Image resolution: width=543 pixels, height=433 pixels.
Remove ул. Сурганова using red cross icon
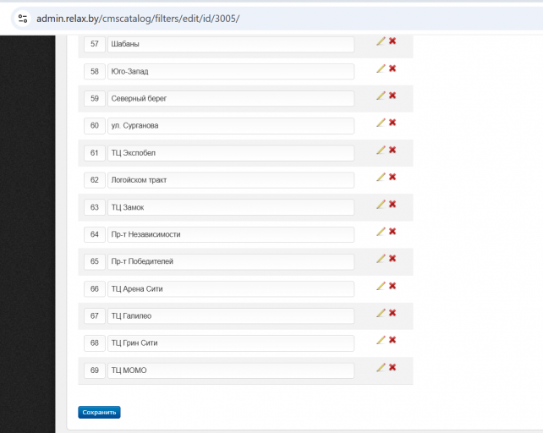(392, 123)
